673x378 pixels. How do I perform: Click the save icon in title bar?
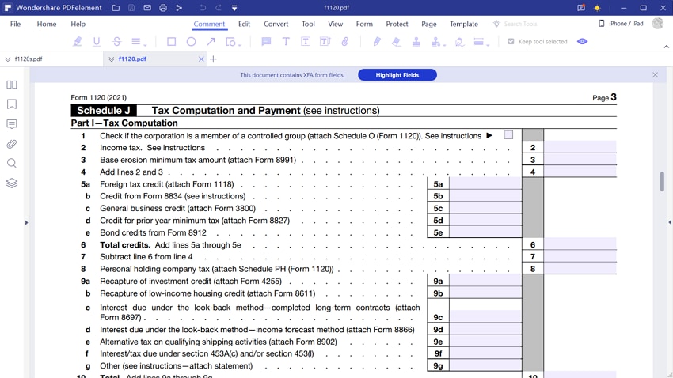[x=131, y=8]
